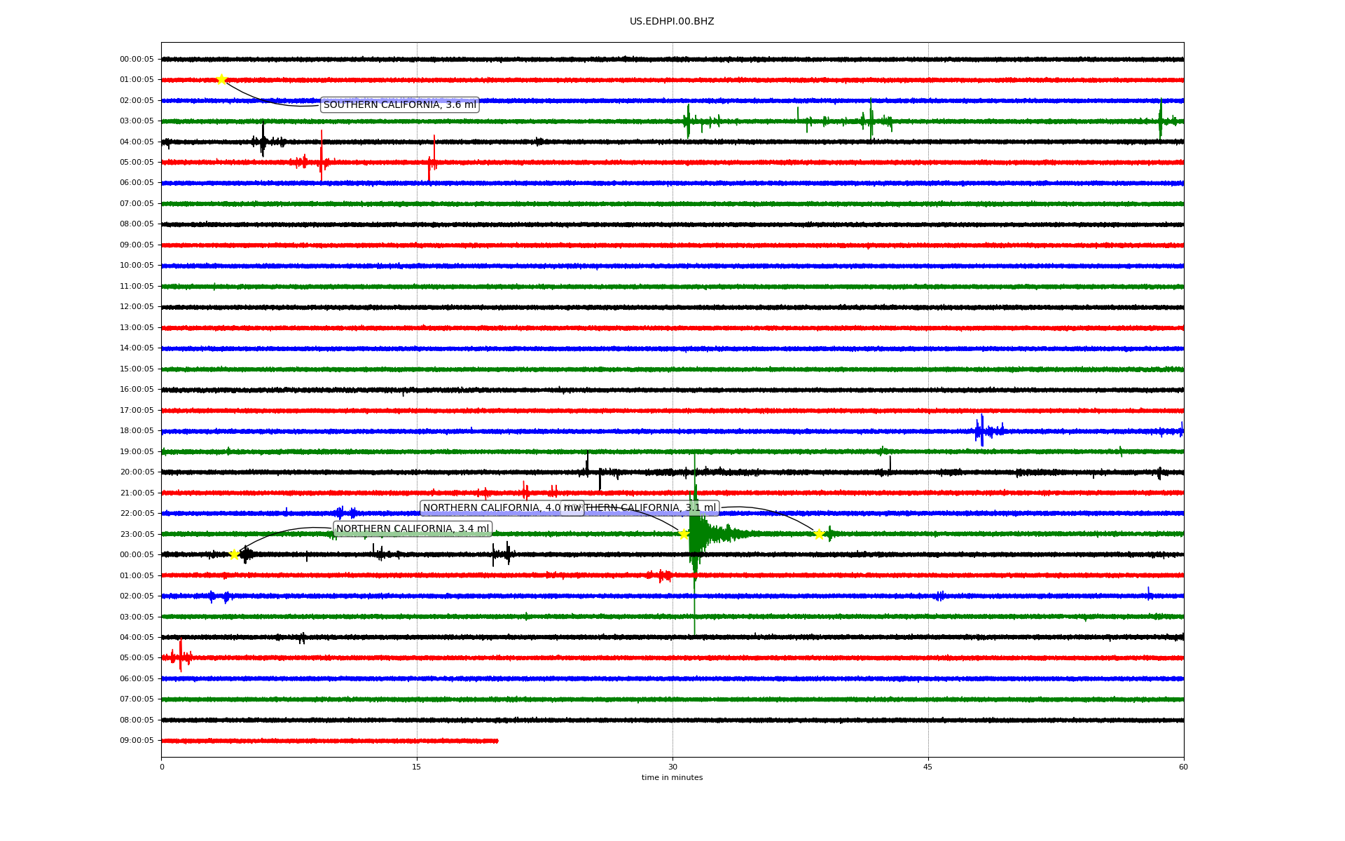Click the red spike on bottom 05:00:05 trace
The image size is (1345, 841).
(x=181, y=656)
